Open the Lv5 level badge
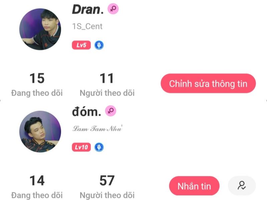This screenshot has width=267, height=200. pyautogui.click(x=81, y=45)
